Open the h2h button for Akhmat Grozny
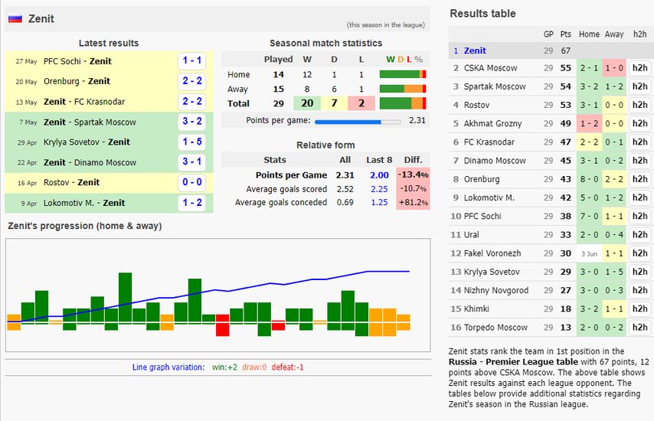Screen dimensions: 654x421 639,123
